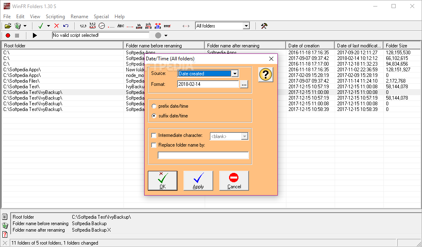The width and height of the screenshot is (422, 247).
Task: Select the 'C:\Softpedia Files\' root folder row
Action: tap(22, 81)
